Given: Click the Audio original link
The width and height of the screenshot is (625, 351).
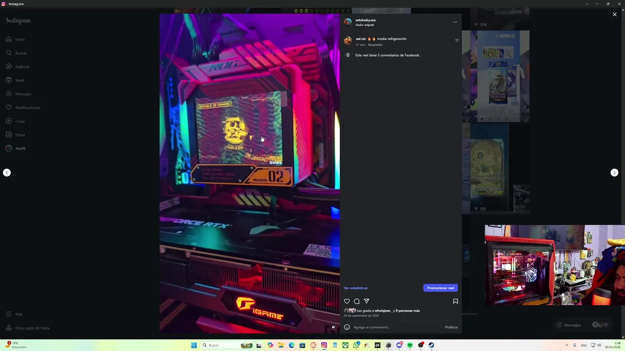Looking at the screenshot, I should click(365, 25).
